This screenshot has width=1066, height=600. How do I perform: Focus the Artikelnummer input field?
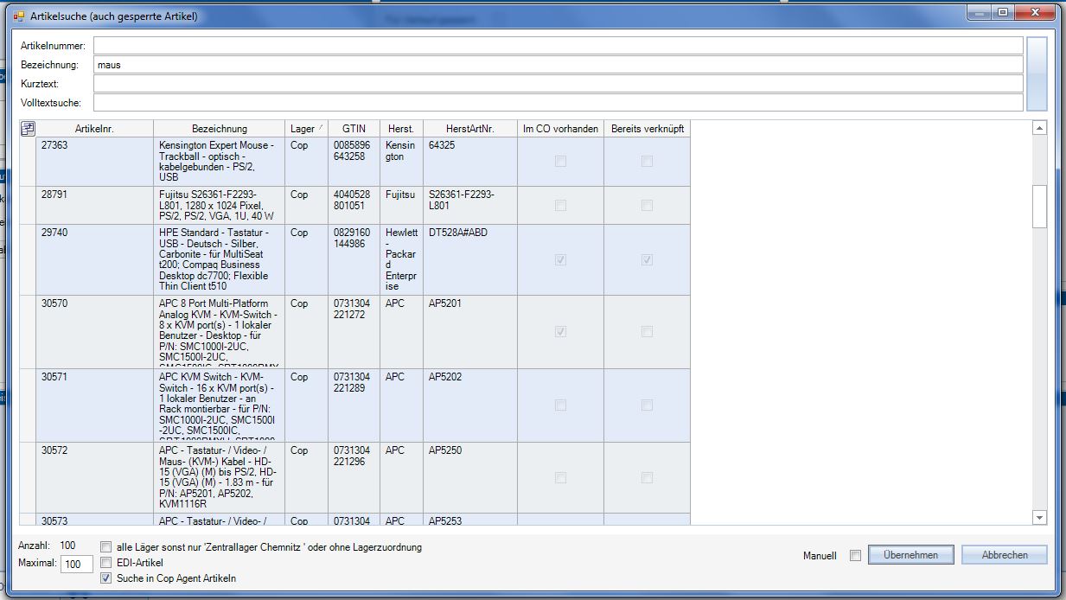click(558, 46)
